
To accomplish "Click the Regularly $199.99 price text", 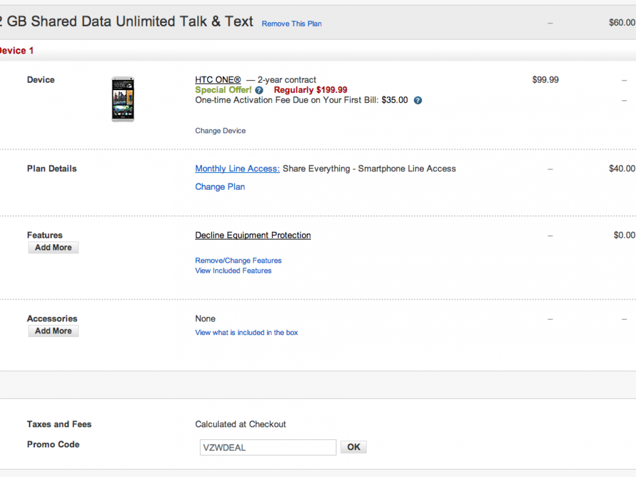I will (311, 90).
